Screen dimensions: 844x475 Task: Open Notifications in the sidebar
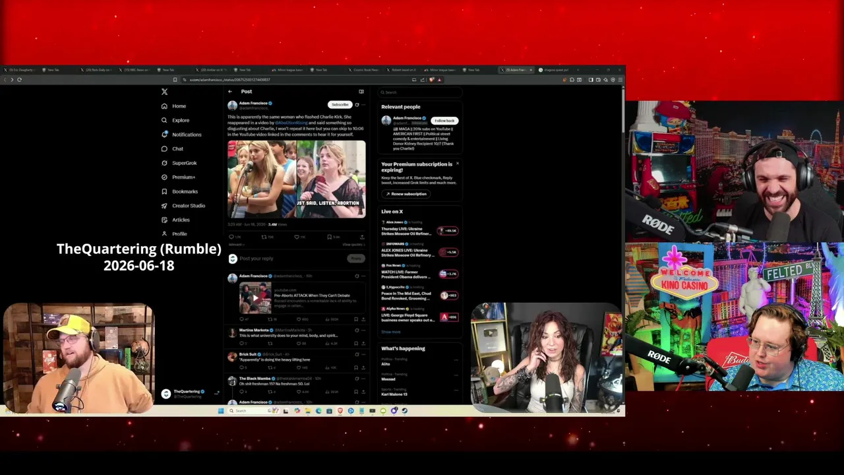[x=181, y=135]
